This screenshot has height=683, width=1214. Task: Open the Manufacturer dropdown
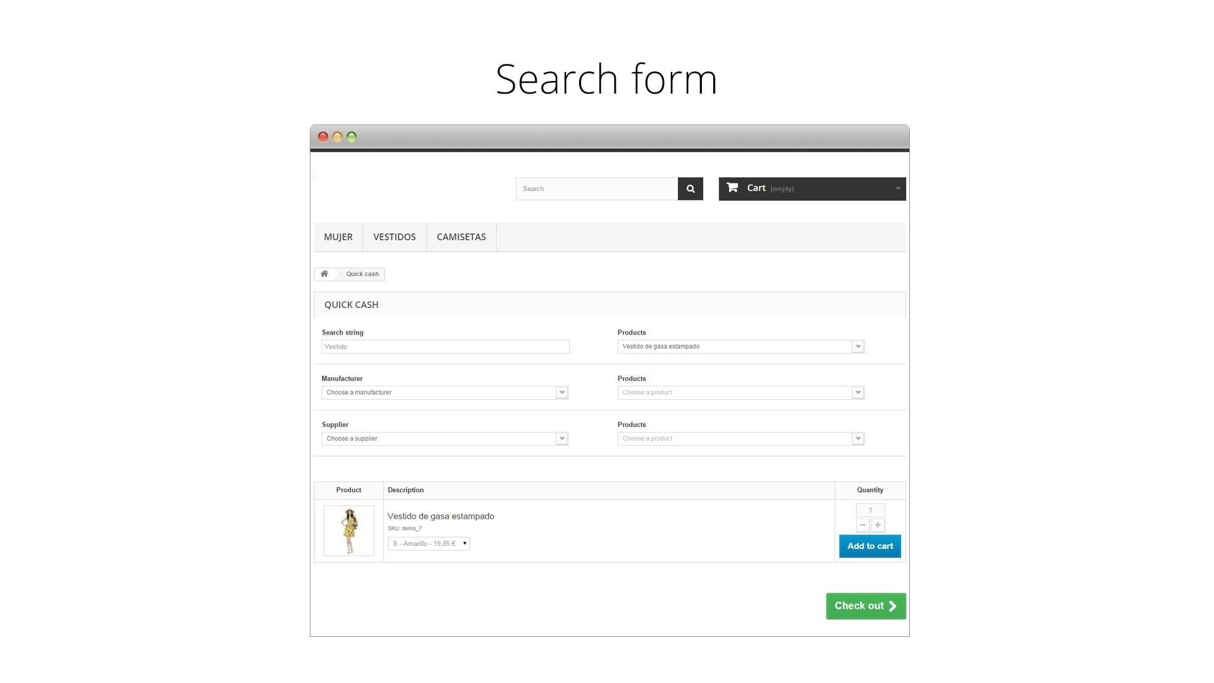click(x=445, y=393)
